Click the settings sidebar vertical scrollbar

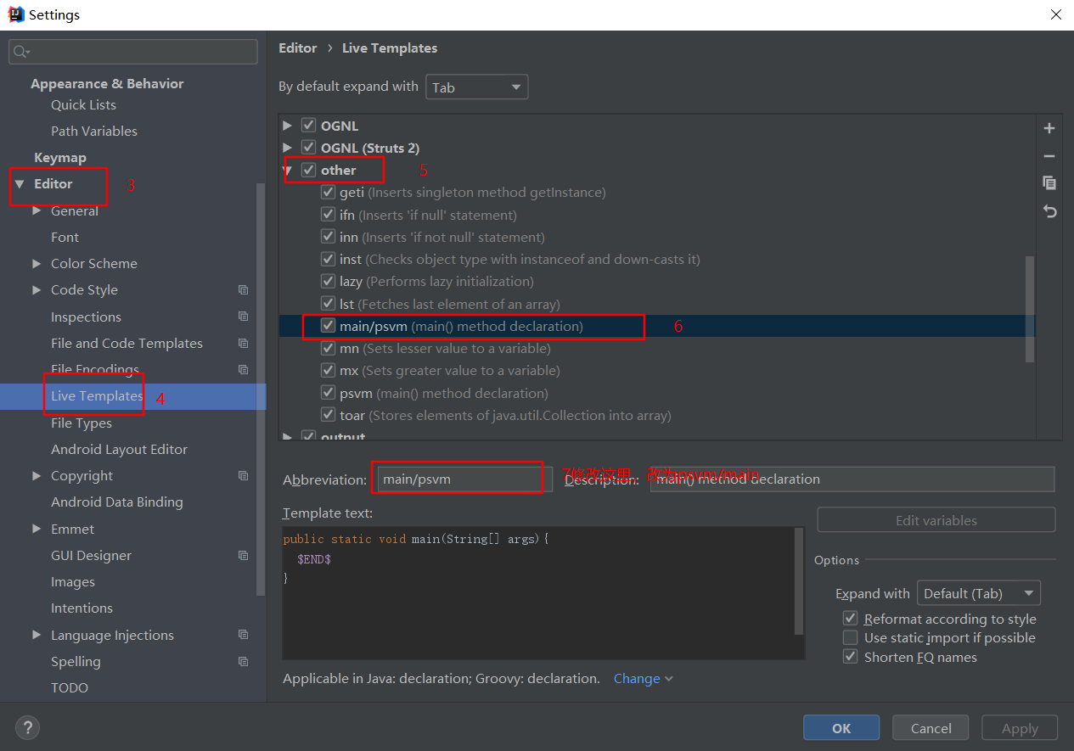coord(261,390)
